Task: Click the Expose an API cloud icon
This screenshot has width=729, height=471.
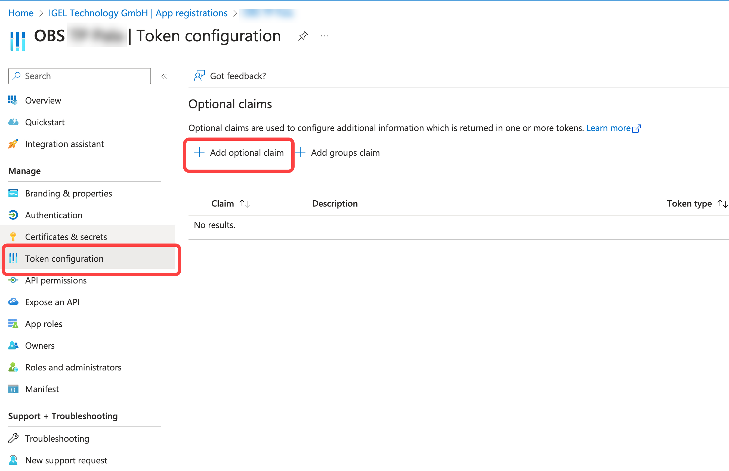Action: point(13,302)
